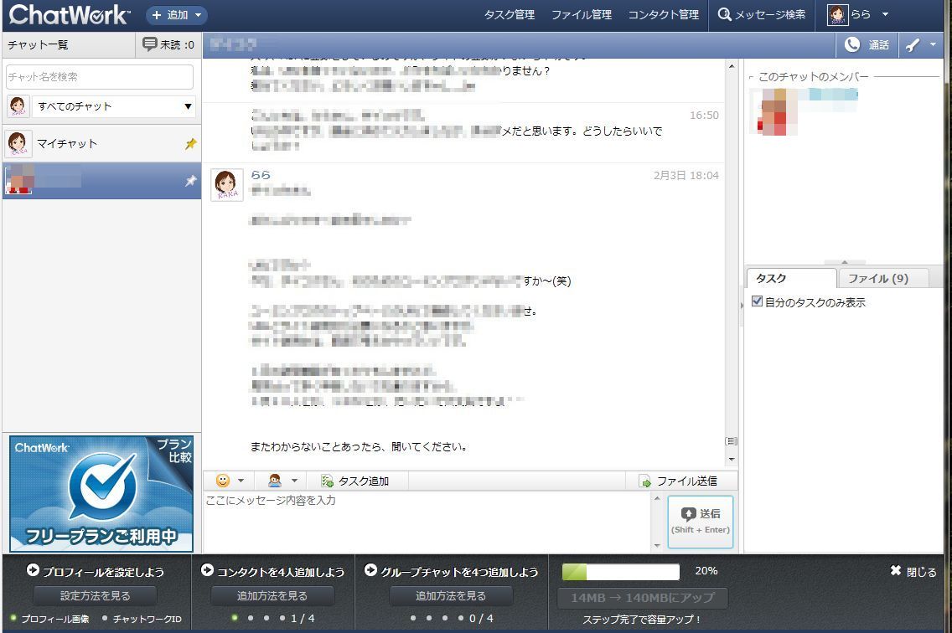Start a call with 通話 phone icon
The width and height of the screenshot is (952, 633).
pos(853,45)
